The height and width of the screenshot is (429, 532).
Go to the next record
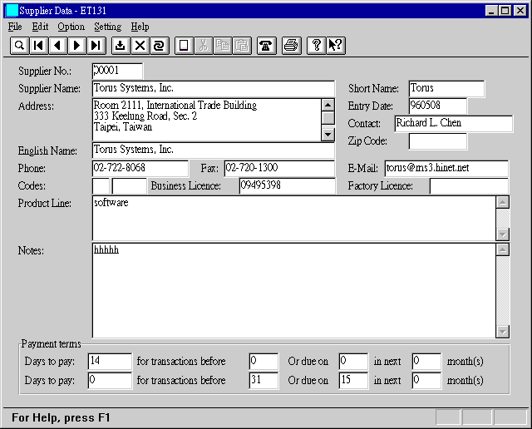click(x=77, y=46)
